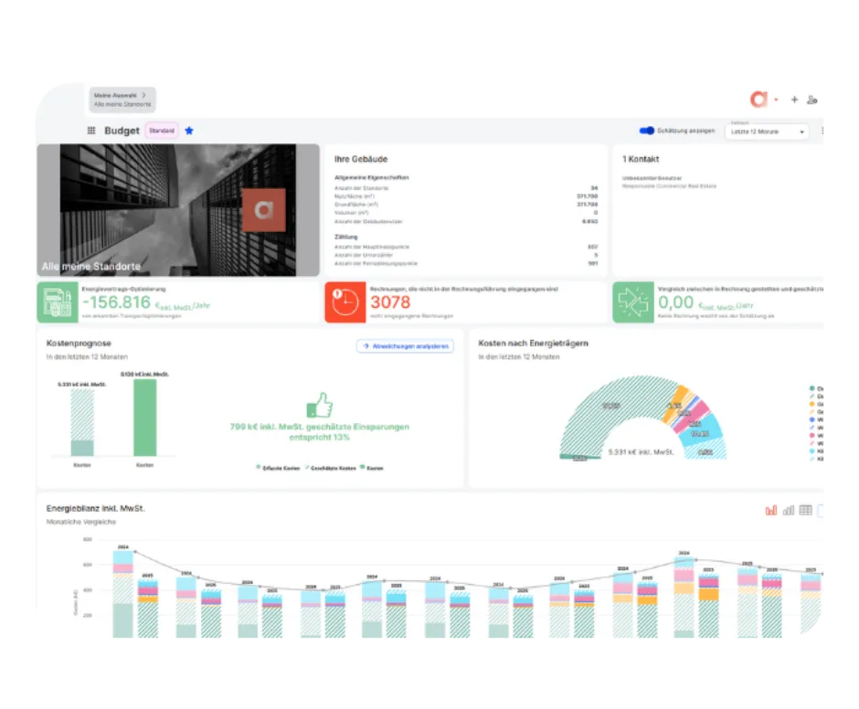
Task: Click the blue favorite star icon
Action: click(189, 131)
